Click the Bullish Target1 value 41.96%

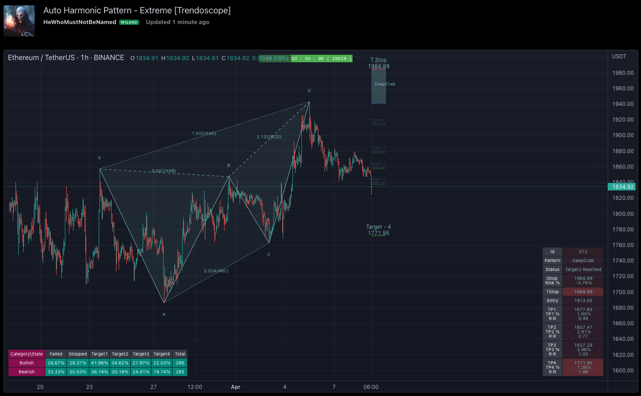coord(100,363)
